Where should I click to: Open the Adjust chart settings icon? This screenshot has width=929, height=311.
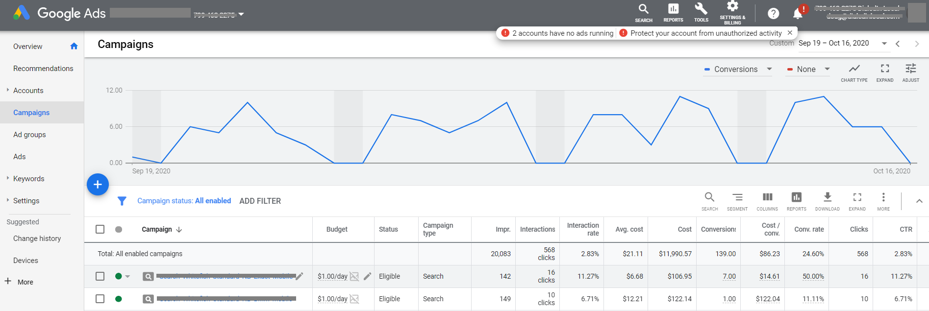(910, 72)
